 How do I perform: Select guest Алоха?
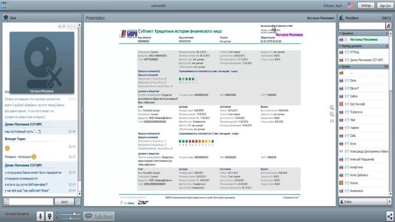coord(364,183)
